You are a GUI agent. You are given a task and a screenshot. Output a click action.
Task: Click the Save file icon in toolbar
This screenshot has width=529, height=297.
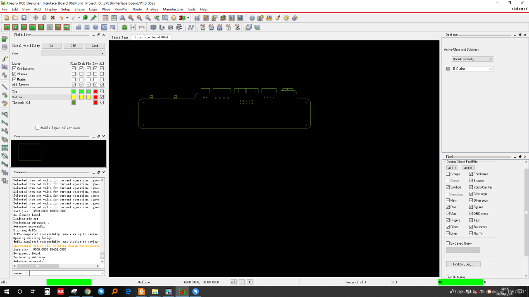[x=24, y=18]
